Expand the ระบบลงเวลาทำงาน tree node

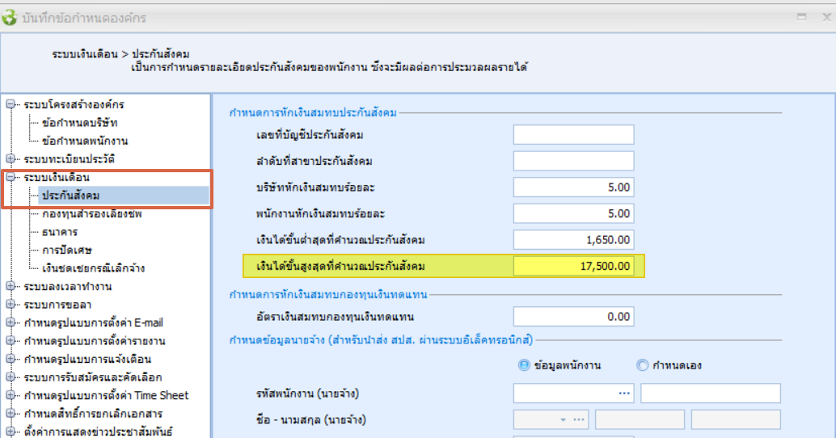pyautogui.click(x=11, y=286)
